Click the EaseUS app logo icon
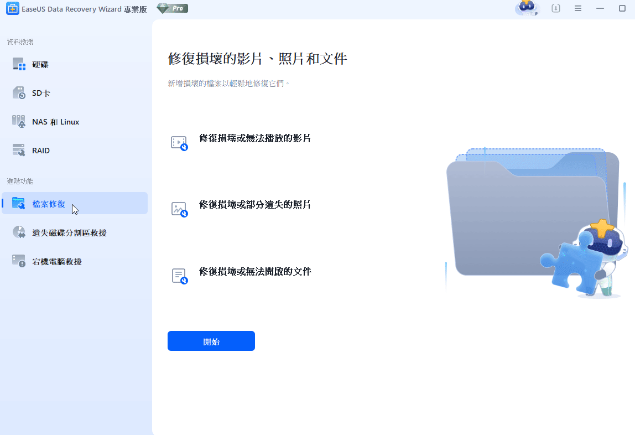The width and height of the screenshot is (635, 435). 13,8
